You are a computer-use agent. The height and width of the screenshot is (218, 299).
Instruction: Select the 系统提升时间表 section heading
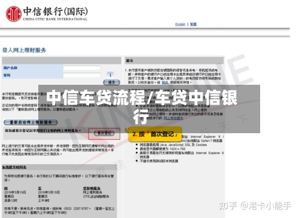click(14, 167)
